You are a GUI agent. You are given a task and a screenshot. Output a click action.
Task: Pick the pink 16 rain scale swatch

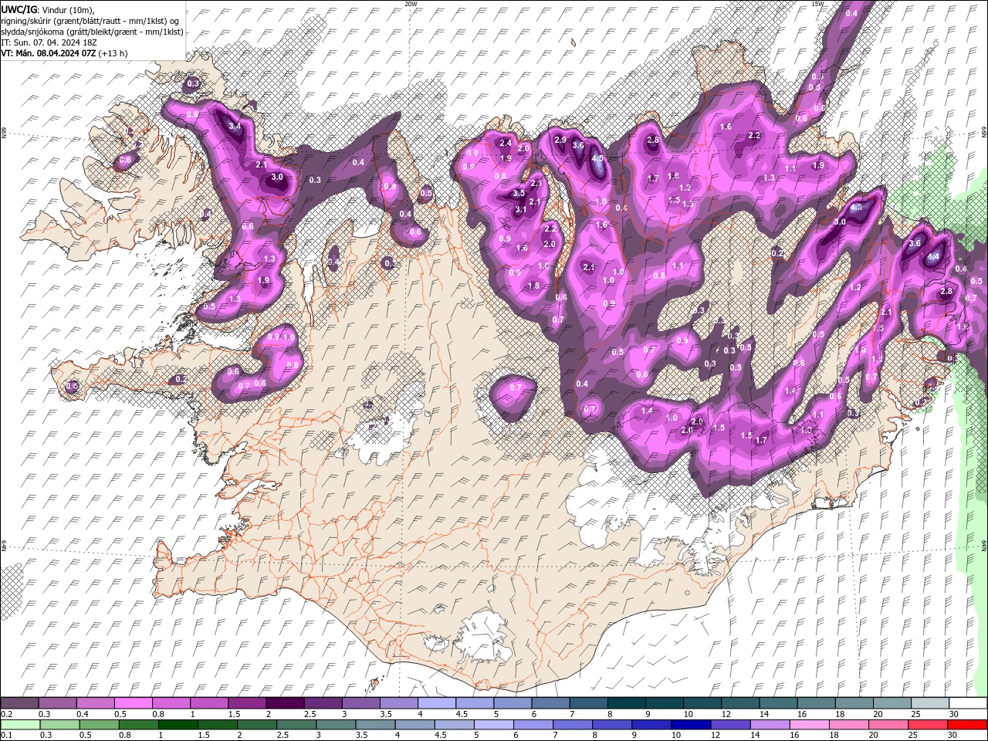[x=810, y=724]
